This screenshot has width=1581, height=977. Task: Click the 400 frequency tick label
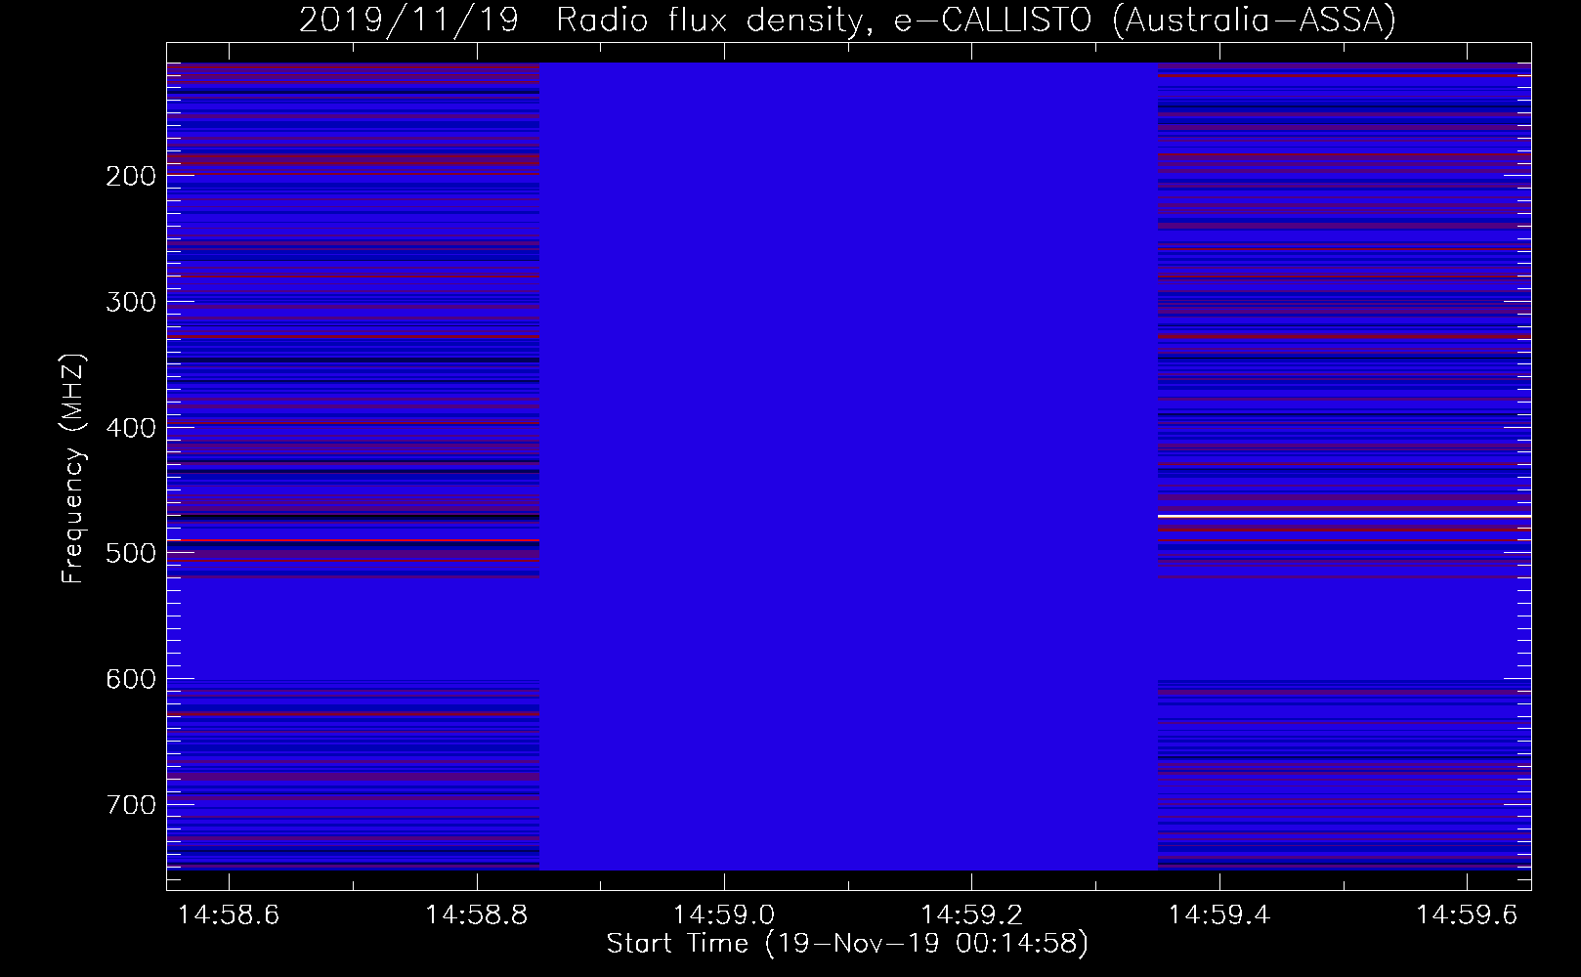131,428
